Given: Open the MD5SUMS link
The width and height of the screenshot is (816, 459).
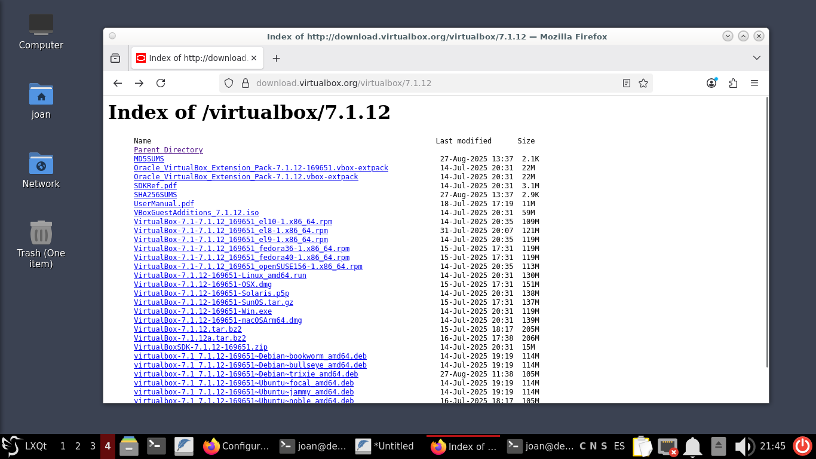Looking at the screenshot, I should (149, 159).
